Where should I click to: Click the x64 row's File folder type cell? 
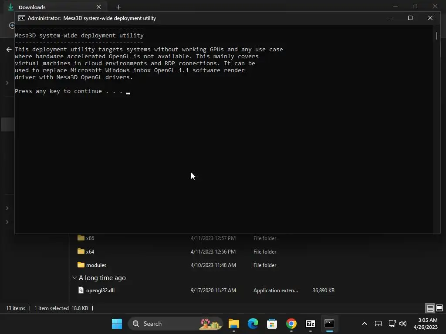[264, 252]
